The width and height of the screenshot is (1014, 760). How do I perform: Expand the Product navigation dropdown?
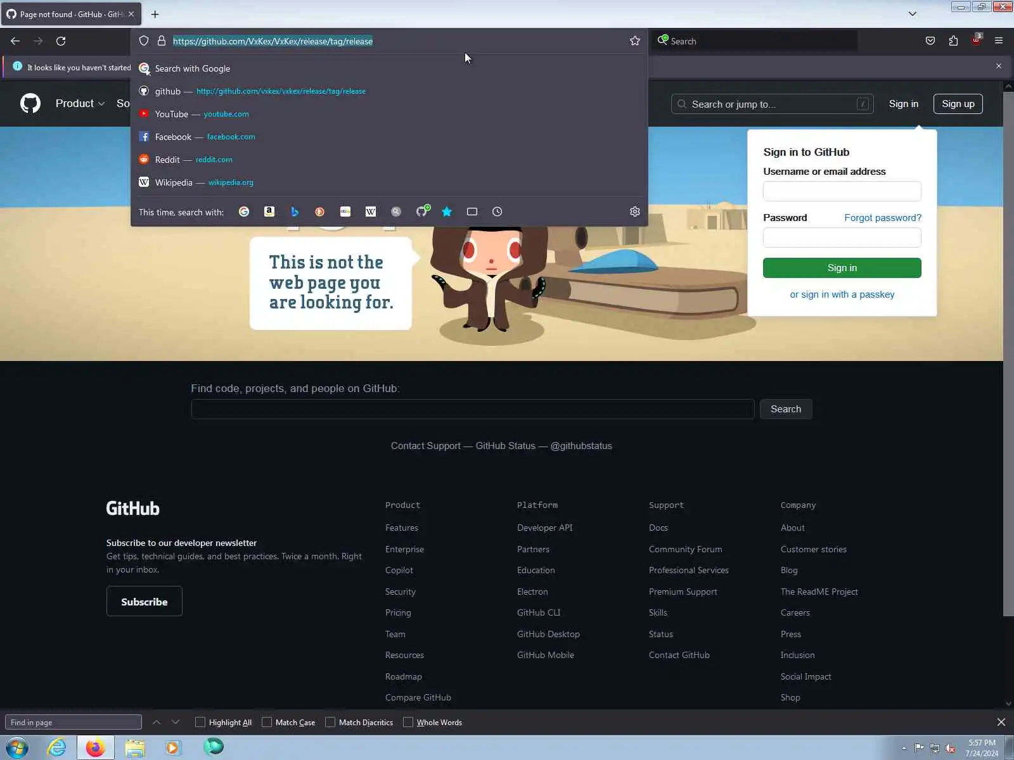pyautogui.click(x=80, y=103)
